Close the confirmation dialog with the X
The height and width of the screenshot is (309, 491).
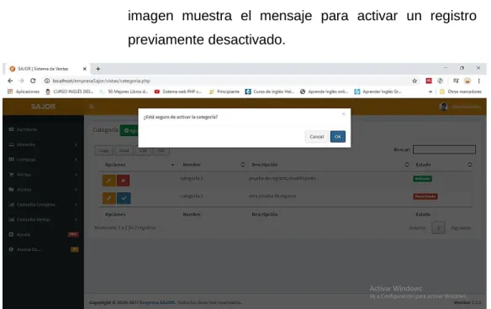(344, 114)
